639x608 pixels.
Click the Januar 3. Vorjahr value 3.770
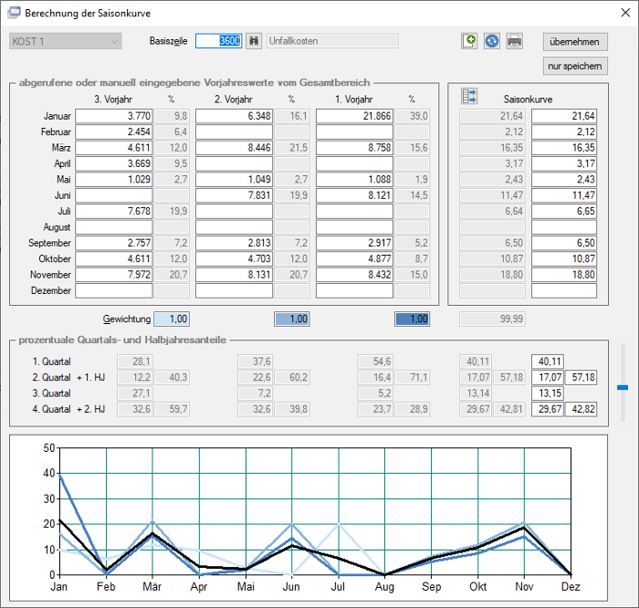click(114, 116)
